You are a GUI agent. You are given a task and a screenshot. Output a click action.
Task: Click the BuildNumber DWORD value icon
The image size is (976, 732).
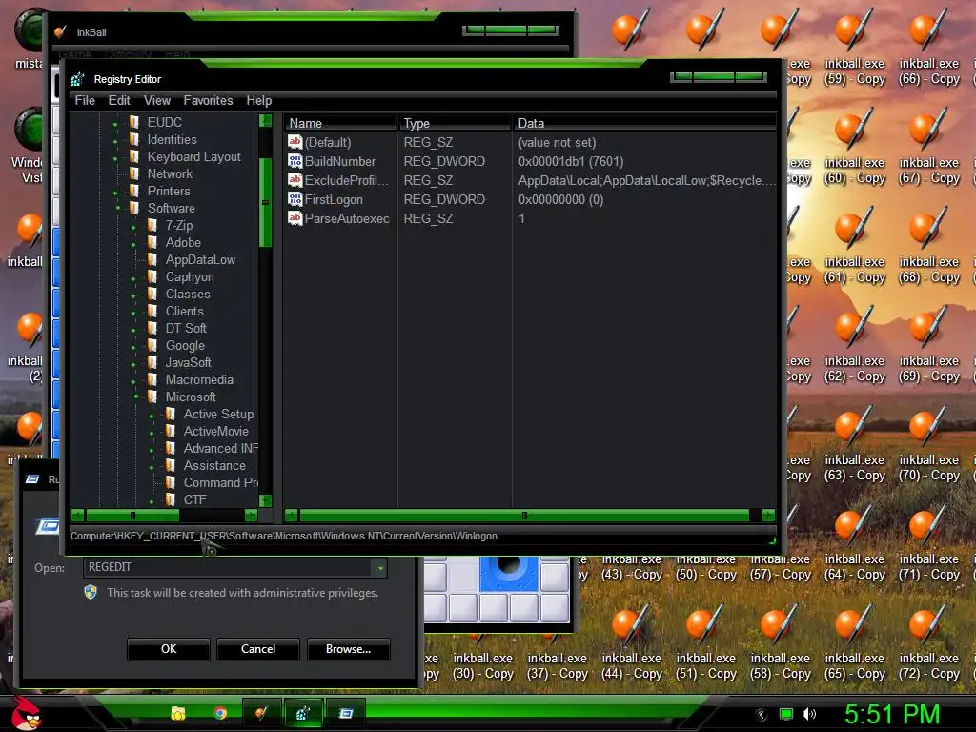295,161
